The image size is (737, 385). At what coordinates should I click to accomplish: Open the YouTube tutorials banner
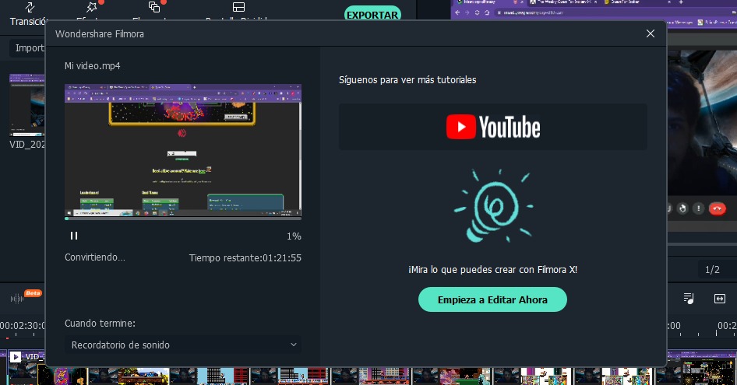(493, 128)
